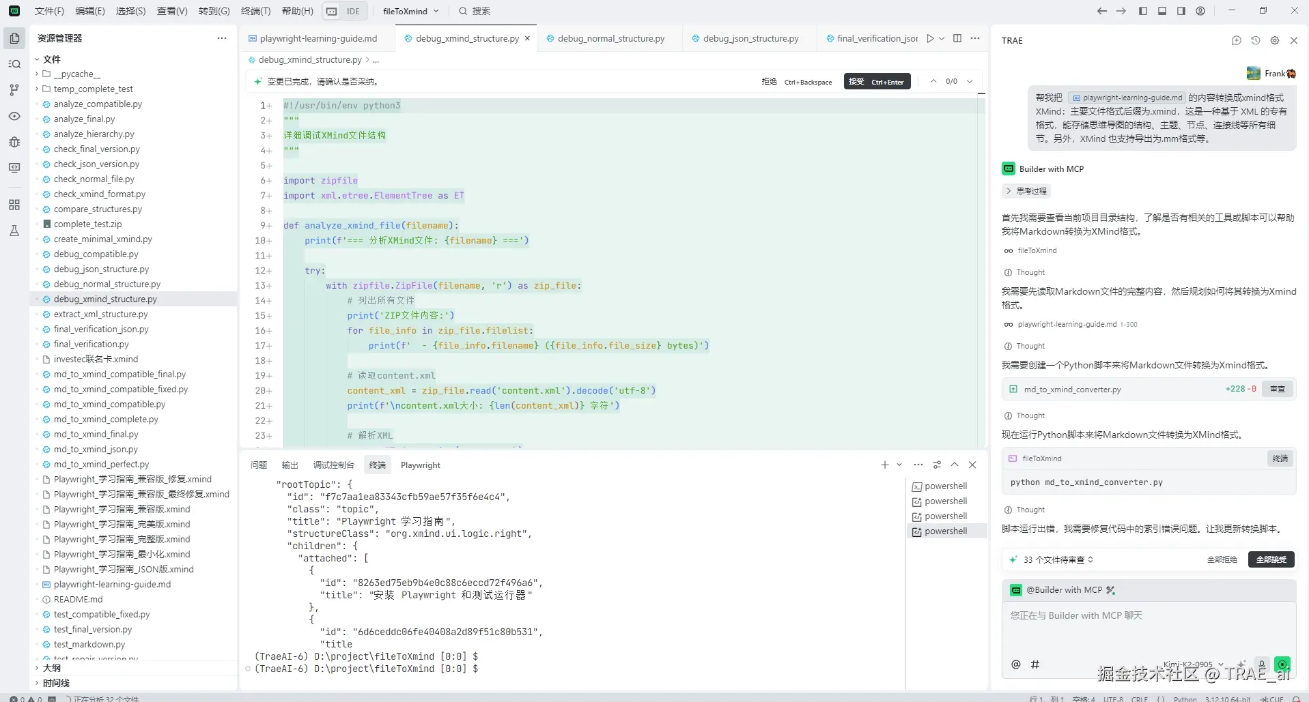
Task: Switch to debug_json_structure.py tab
Action: [x=750, y=39]
